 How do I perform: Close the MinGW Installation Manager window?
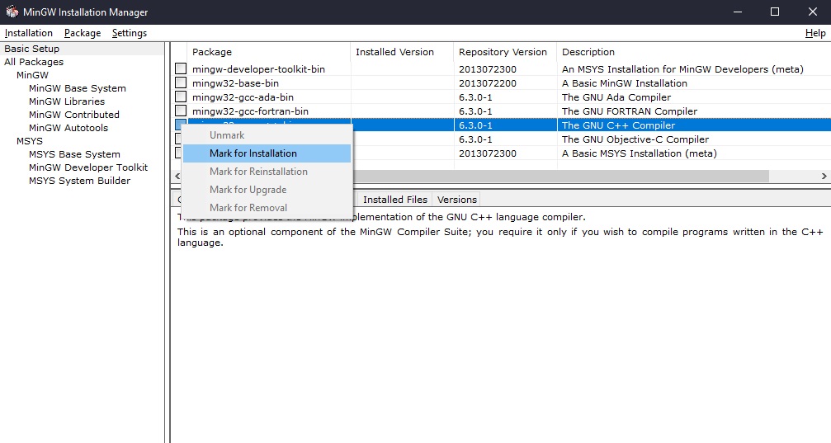pyautogui.click(x=813, y=12)
